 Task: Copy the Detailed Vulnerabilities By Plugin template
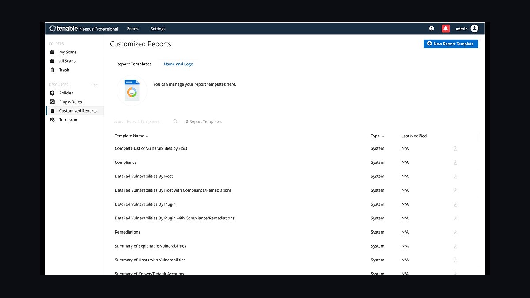point(455,204)
